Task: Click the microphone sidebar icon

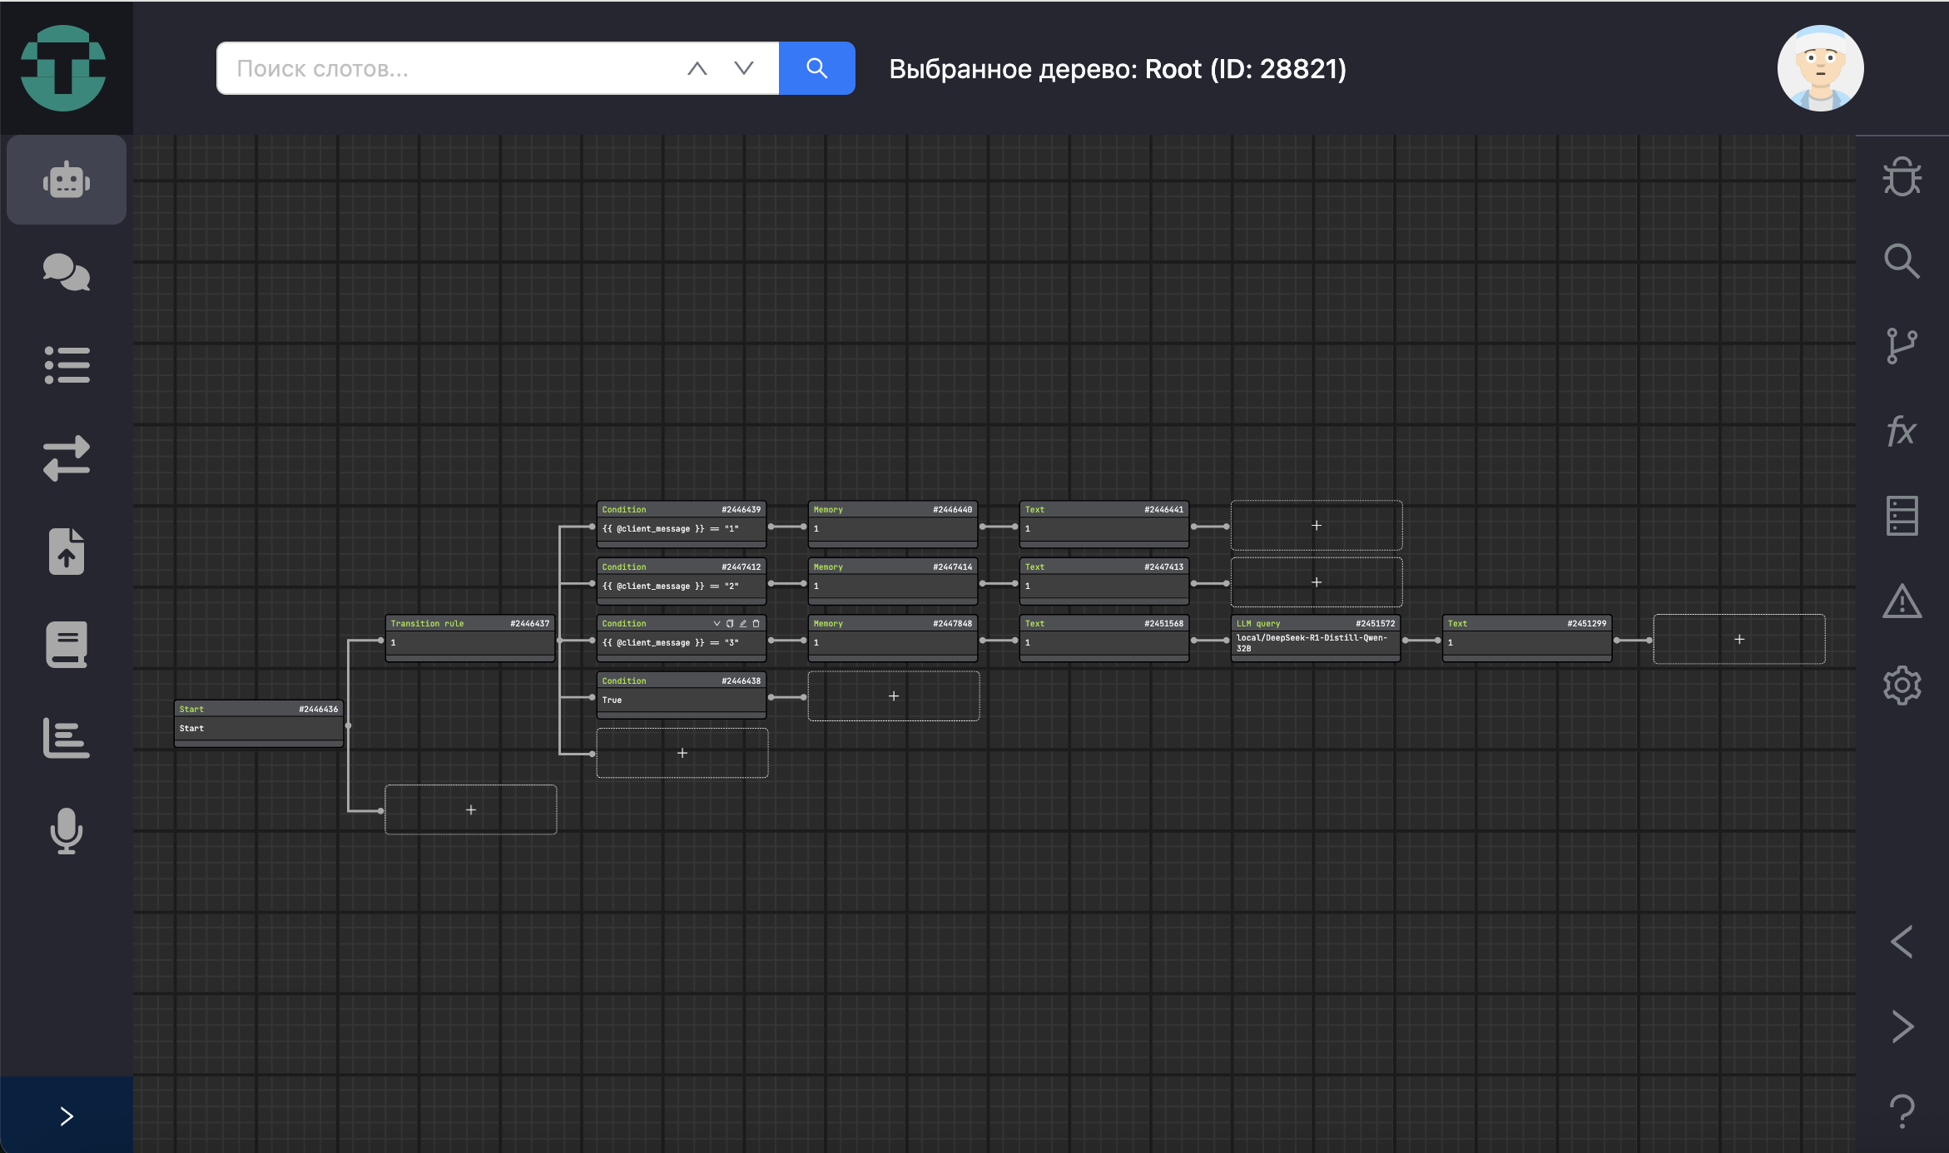Action: 67,830
